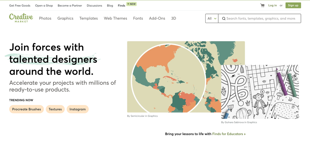
Task: Follow the Finds for Educators link
Action: [229, 134]
